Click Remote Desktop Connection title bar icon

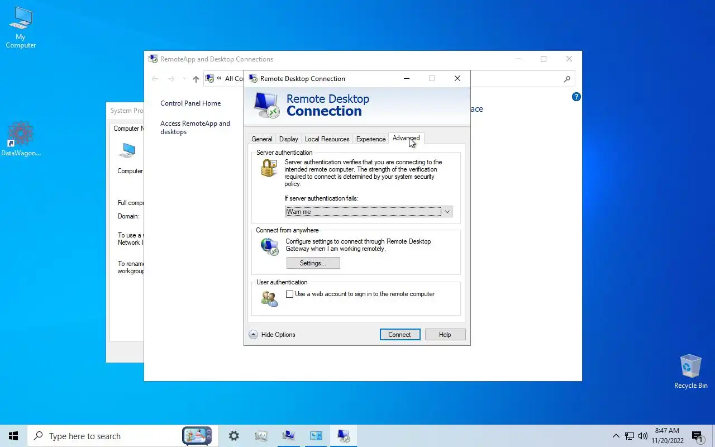click(253, 78)
